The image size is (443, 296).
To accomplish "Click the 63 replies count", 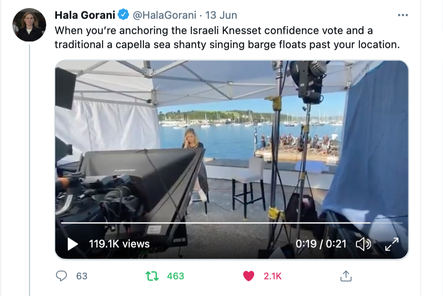I will pos(82,276).
